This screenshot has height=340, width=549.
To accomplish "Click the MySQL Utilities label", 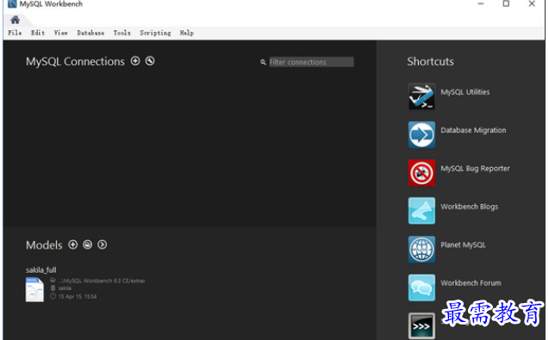I will point(465,92).
